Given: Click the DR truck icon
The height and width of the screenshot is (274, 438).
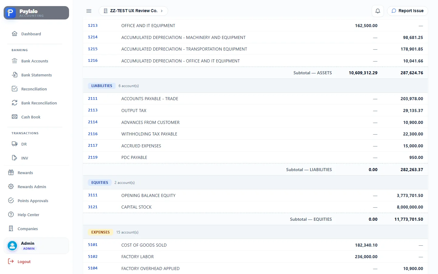Looking at the screenshot, I should (x=15, y=144).
